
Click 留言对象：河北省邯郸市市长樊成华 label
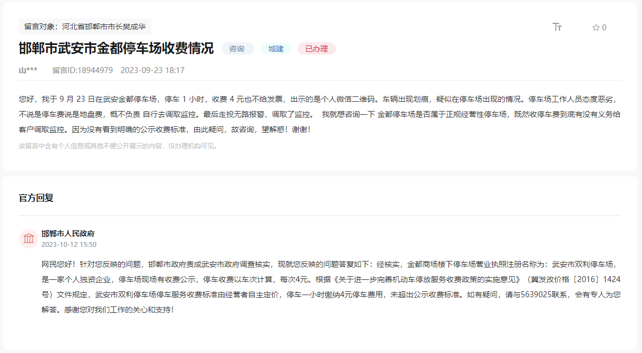(x=85, y=27)
